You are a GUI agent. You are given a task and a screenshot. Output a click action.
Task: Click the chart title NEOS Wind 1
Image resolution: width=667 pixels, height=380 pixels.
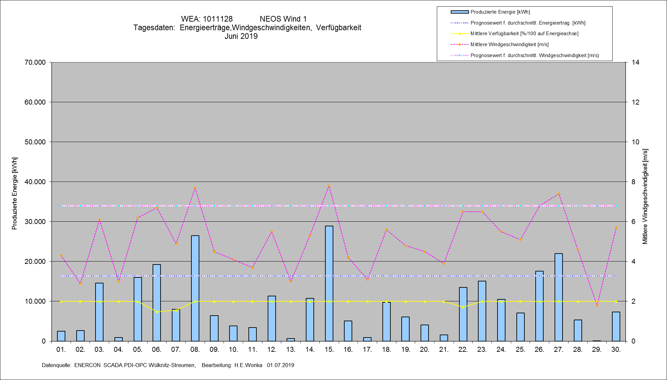[x=283, y=19]
